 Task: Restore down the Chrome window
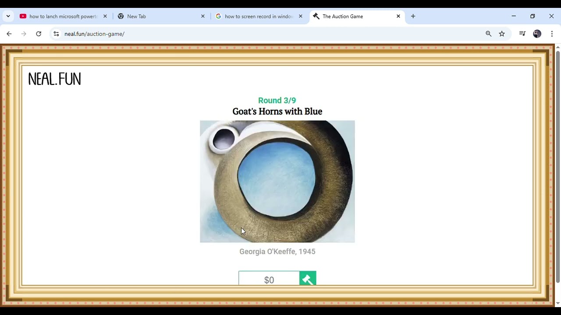tap(533, 16)
